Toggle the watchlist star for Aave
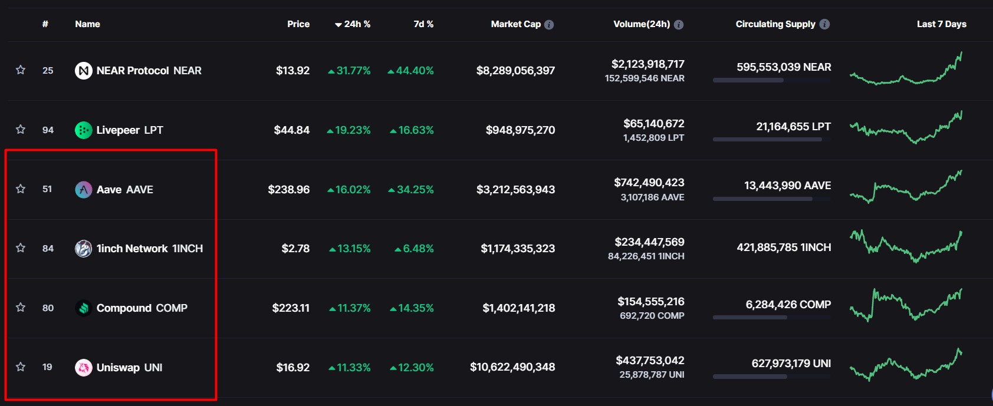 (21, 189)
